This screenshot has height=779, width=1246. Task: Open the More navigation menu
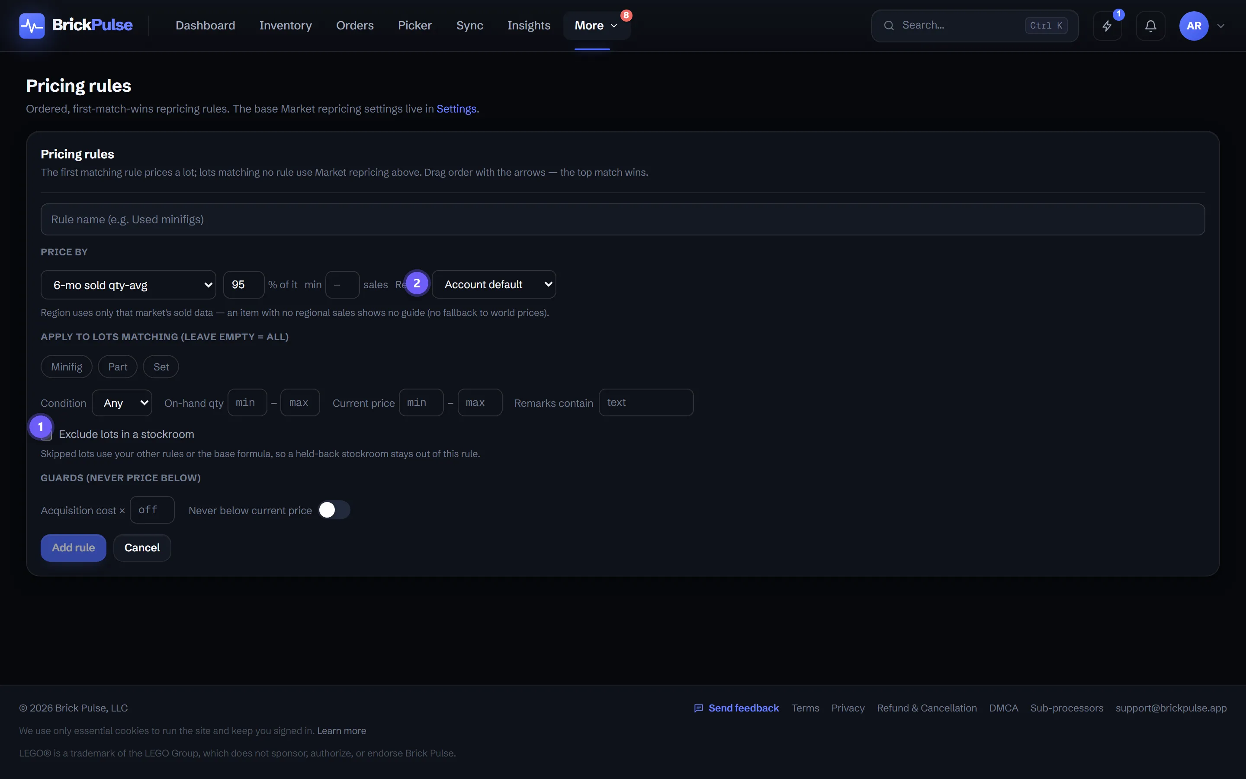point(596,26)
